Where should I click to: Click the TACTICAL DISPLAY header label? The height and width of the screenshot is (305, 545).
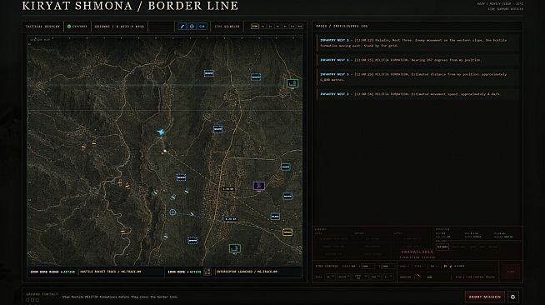(x=42, y=27)
